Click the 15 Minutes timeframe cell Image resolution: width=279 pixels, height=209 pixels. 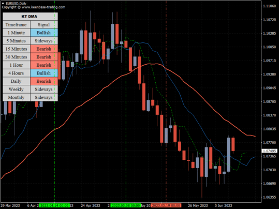click(x=17, y=49)
